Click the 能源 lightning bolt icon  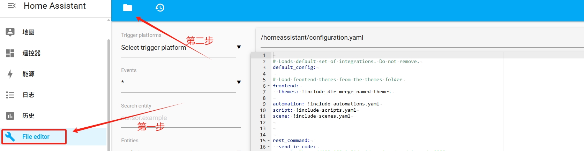tap(10, 74)
